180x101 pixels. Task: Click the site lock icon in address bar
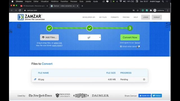point(25,10)
